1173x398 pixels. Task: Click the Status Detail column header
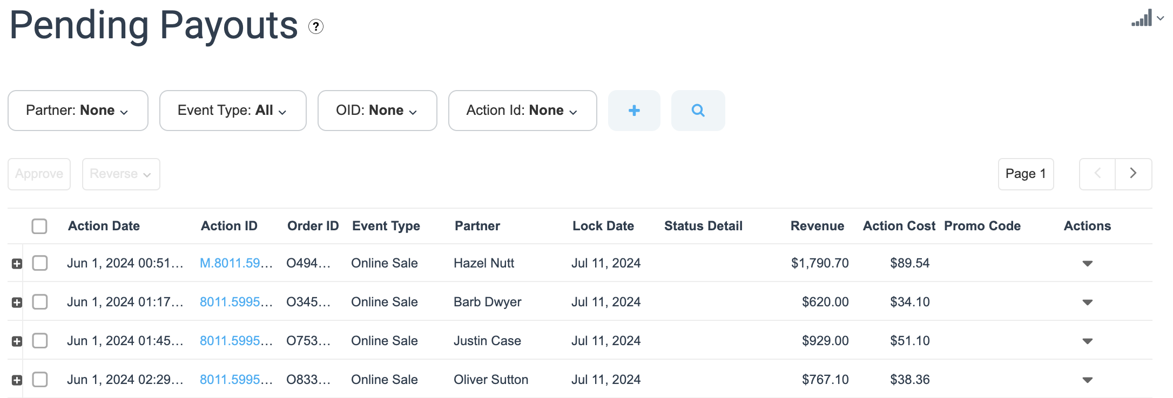coord(703,226)
